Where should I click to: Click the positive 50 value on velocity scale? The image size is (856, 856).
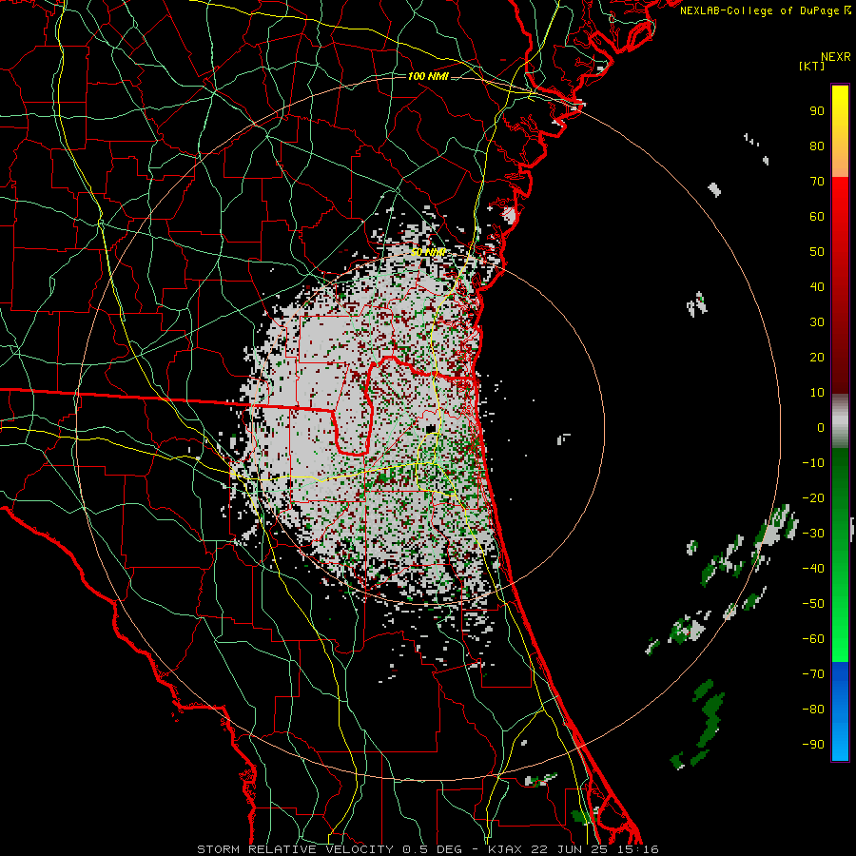(x=817, y=252)
